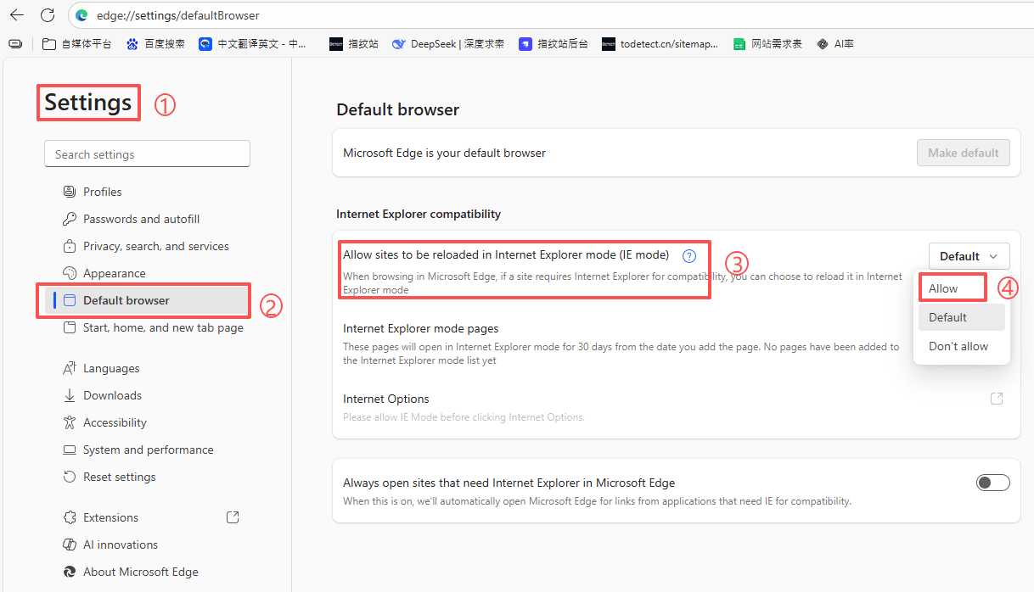This screenshot has height=592, width=1034.
Task: Choose Don't allow from the dropdown list
Action: pyautogui.click(x=962, y=346)
